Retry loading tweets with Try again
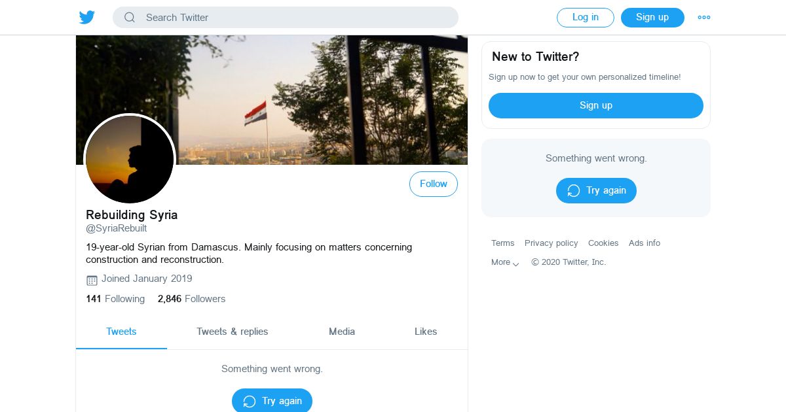The width and height of the screenshot is (786, 412). pyautogui.click(x=272, y=401)
